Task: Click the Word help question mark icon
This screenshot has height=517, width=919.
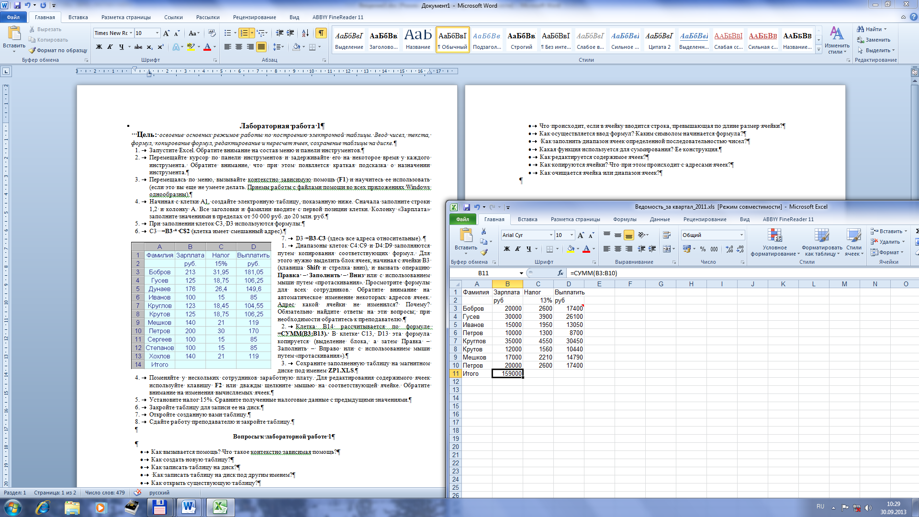Action: coord(913,17)
